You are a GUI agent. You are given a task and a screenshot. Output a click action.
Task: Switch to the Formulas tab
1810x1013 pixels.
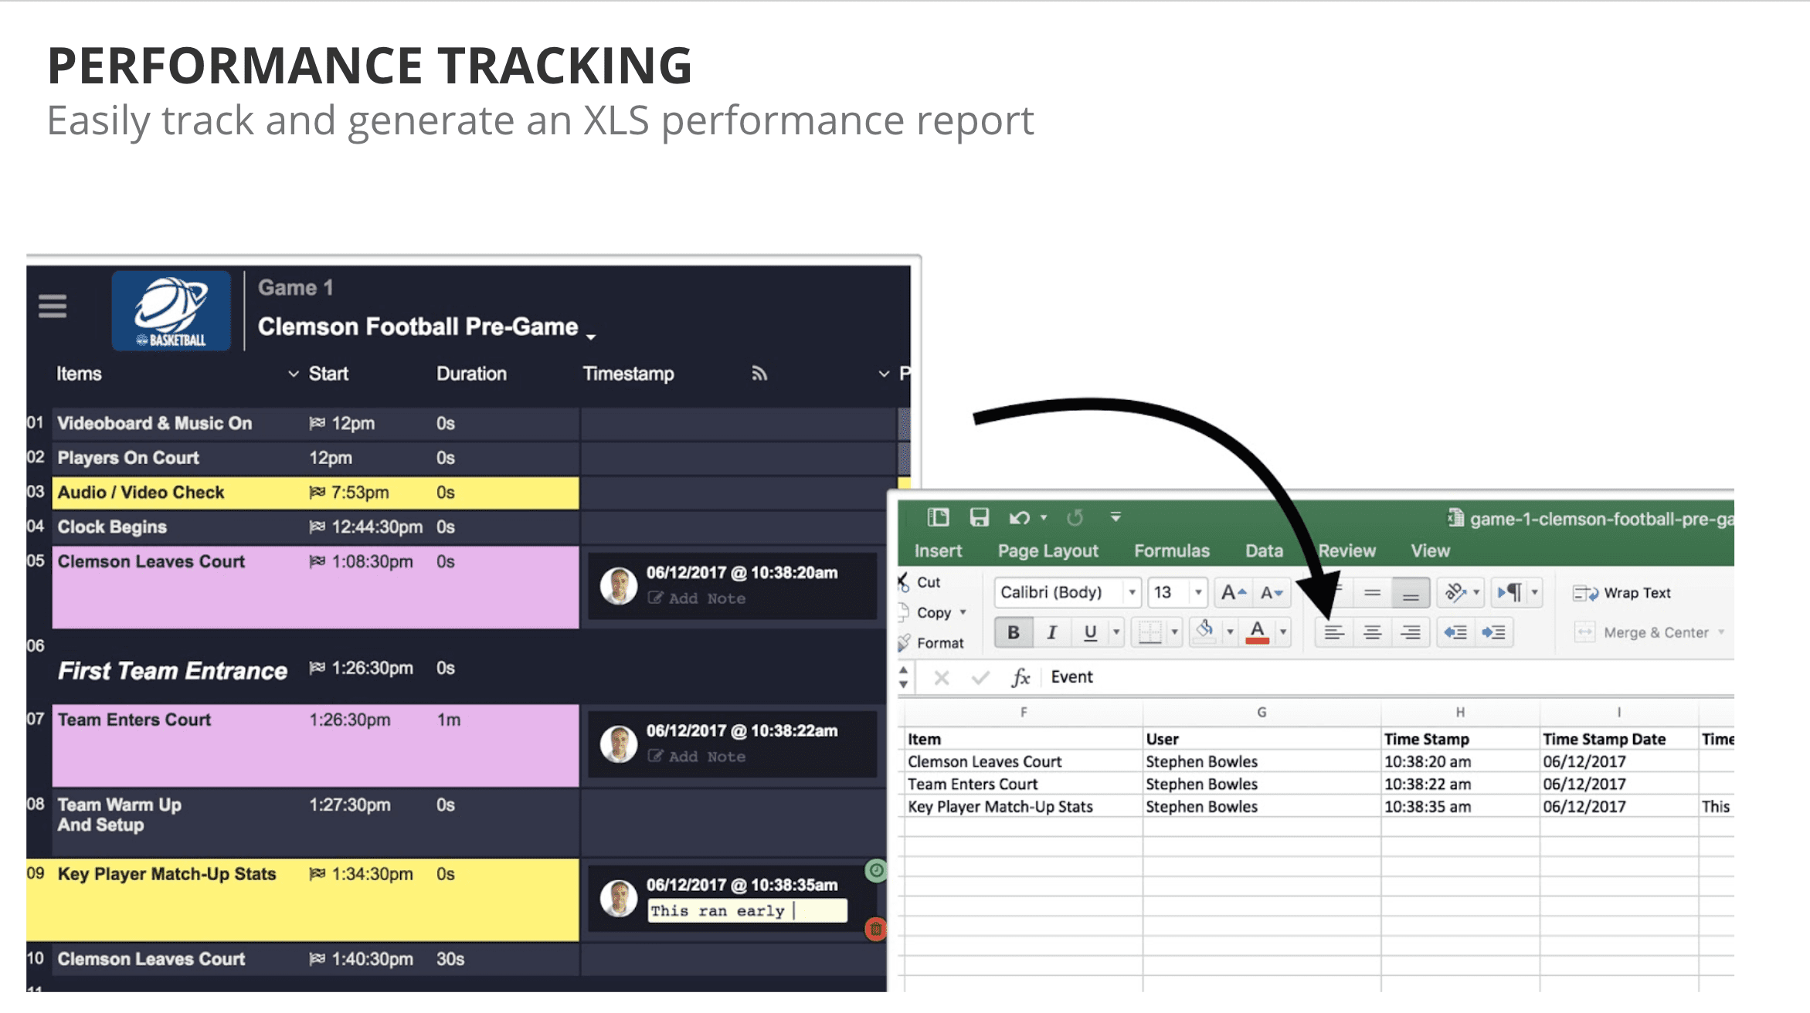[x=1172, y=551]
